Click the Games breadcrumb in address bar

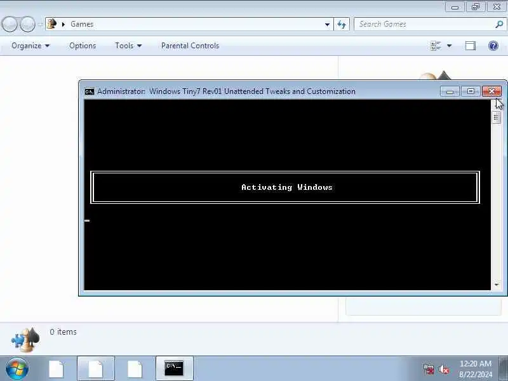pyautogui.click(x=82, y=24)
